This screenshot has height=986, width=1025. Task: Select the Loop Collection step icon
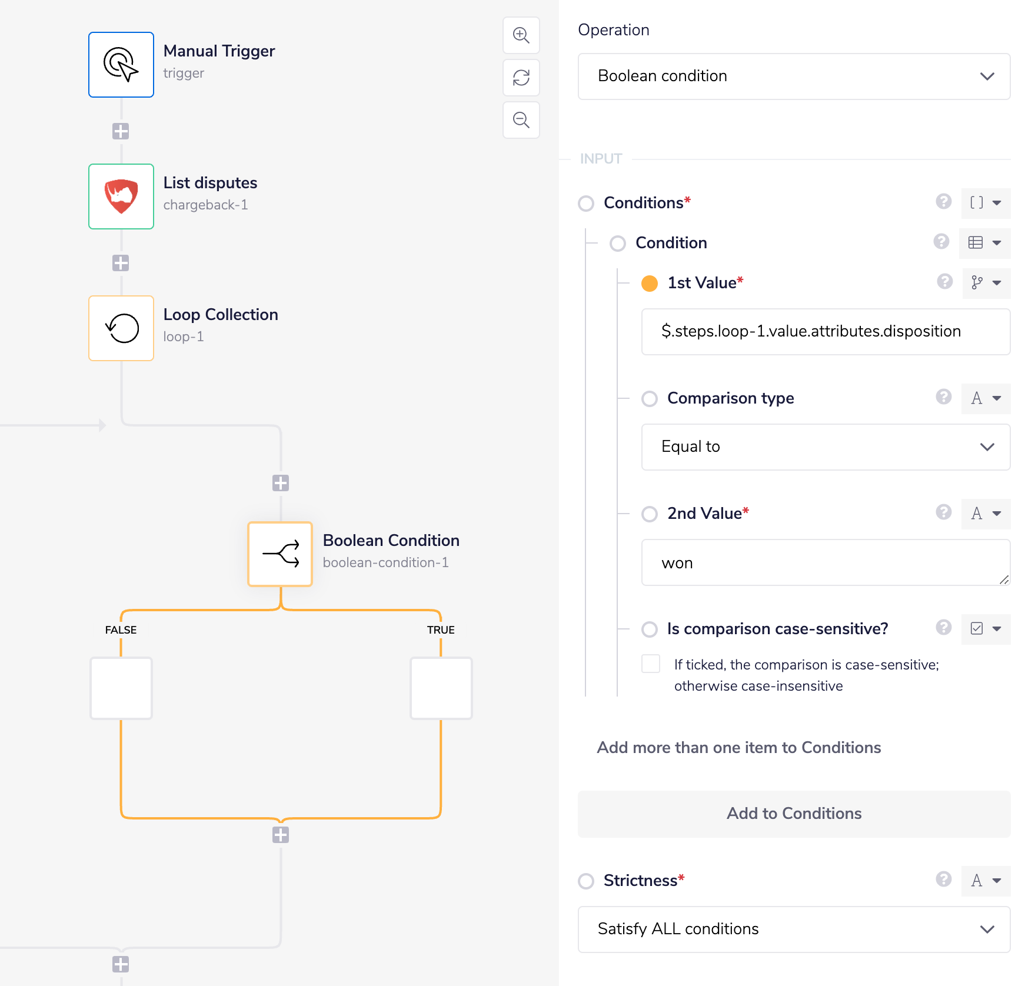tap(121, 328)
